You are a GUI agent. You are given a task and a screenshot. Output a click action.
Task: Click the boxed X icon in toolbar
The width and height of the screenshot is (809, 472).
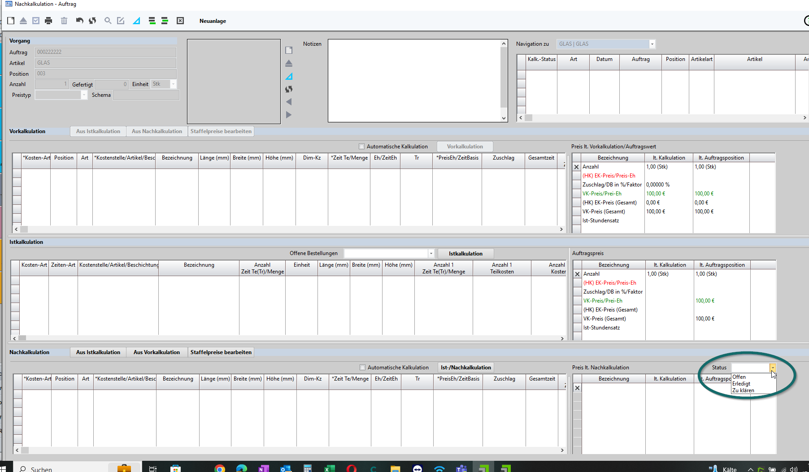click(180, 21)
